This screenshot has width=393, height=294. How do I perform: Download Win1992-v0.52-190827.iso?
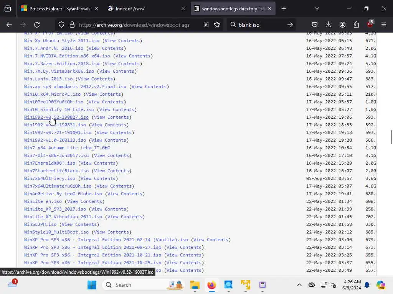tap(56, 117)
